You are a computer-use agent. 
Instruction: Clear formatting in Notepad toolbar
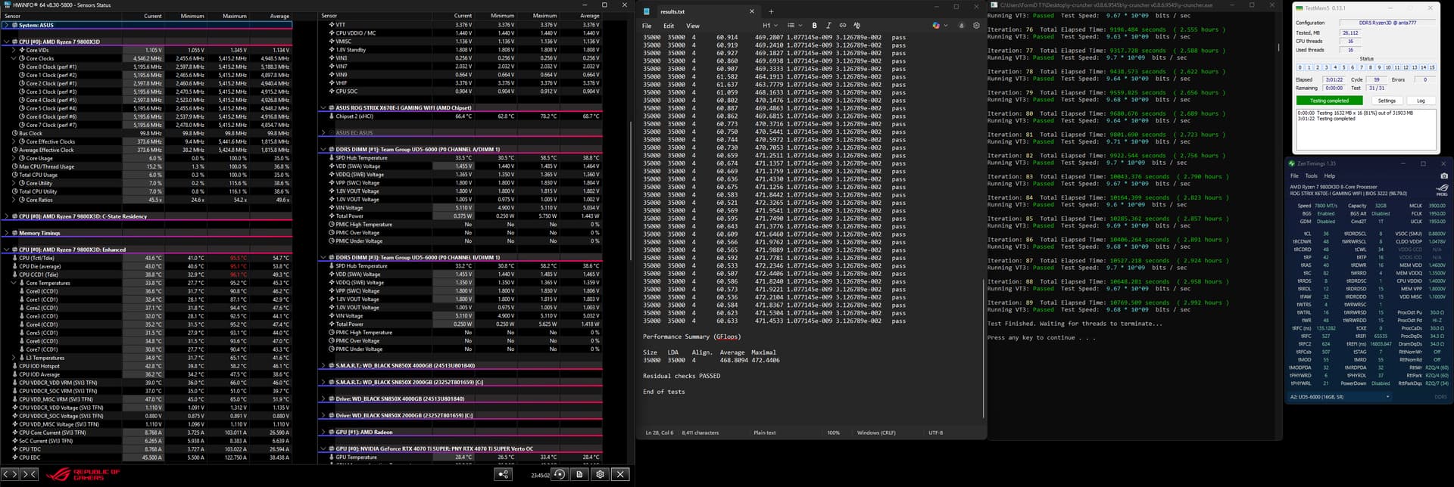(856, 26)
